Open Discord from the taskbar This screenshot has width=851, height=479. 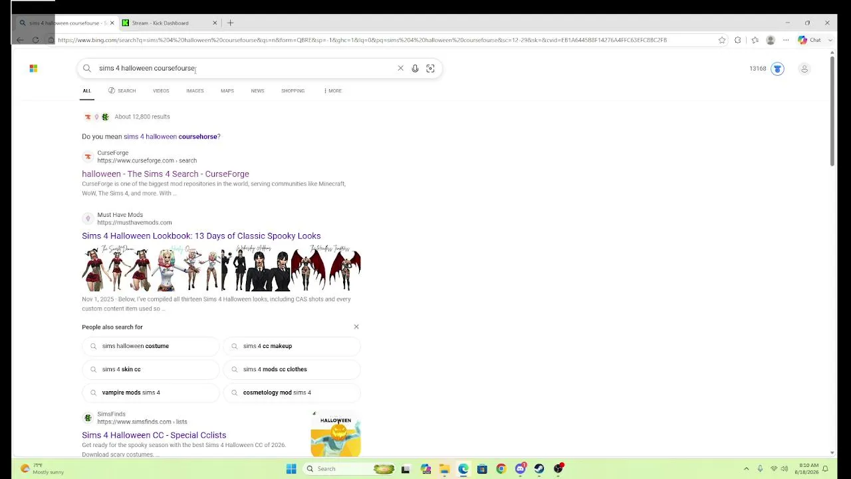[521, 469]
